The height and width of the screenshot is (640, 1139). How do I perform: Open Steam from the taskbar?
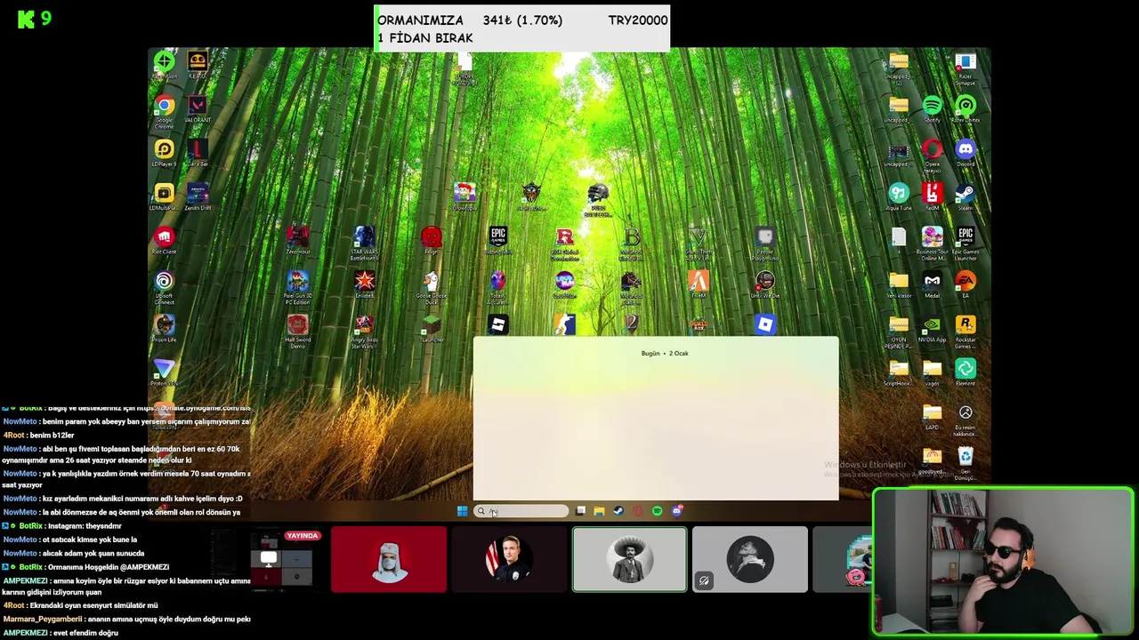pyautogui.click(x=618, y=511)
